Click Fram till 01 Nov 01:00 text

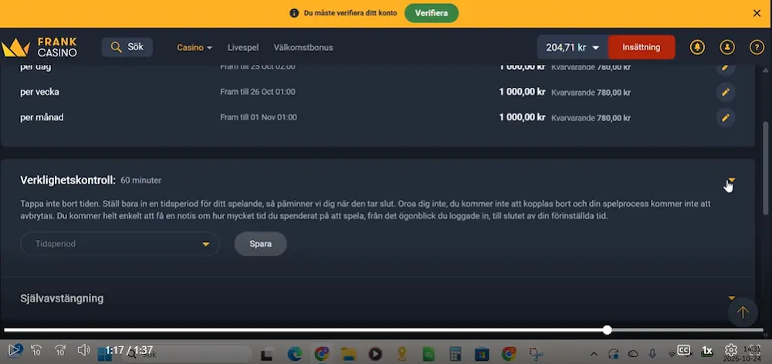click(x=259, y=117)
